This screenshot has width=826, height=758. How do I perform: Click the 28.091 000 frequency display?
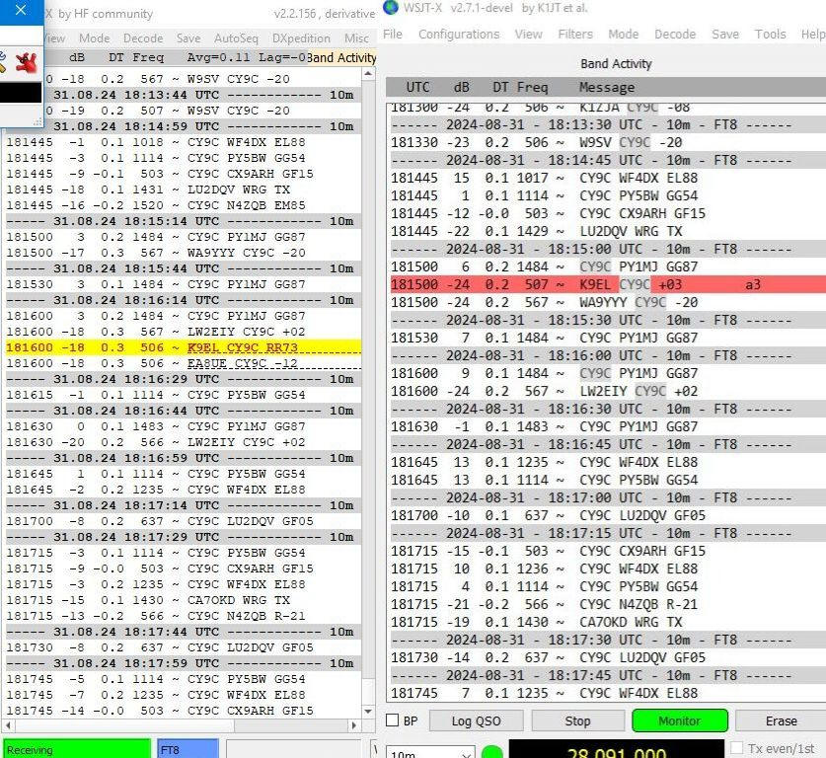[616, 752]
